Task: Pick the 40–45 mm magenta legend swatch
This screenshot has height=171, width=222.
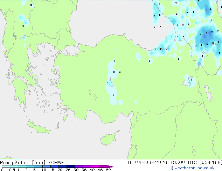Action: pos(95,166)
